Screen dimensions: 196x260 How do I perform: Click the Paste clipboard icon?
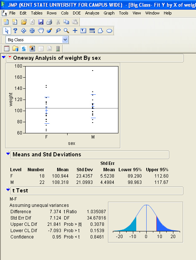click(x=75, y=22)
